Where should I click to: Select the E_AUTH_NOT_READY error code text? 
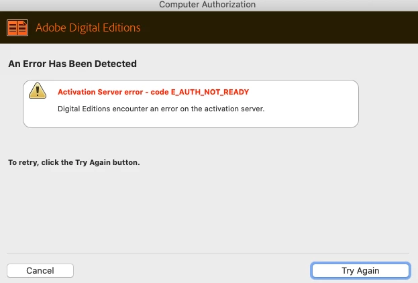coord(210,92)
